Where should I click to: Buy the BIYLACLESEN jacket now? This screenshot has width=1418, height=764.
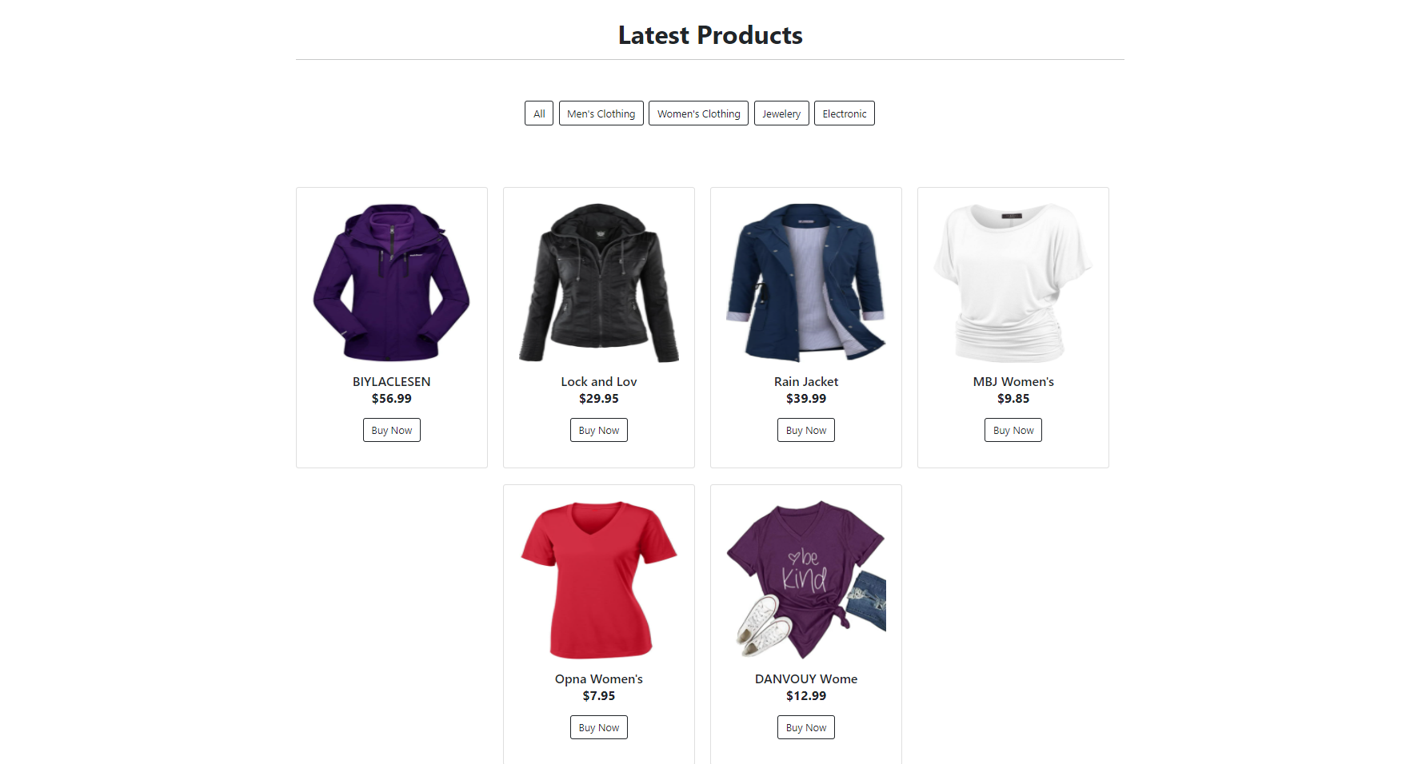(392, 430)
